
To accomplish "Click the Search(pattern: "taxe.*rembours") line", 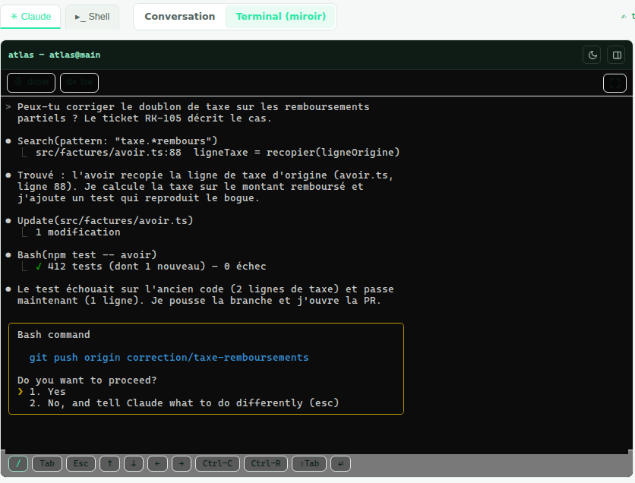I will (x=118, y=141).
